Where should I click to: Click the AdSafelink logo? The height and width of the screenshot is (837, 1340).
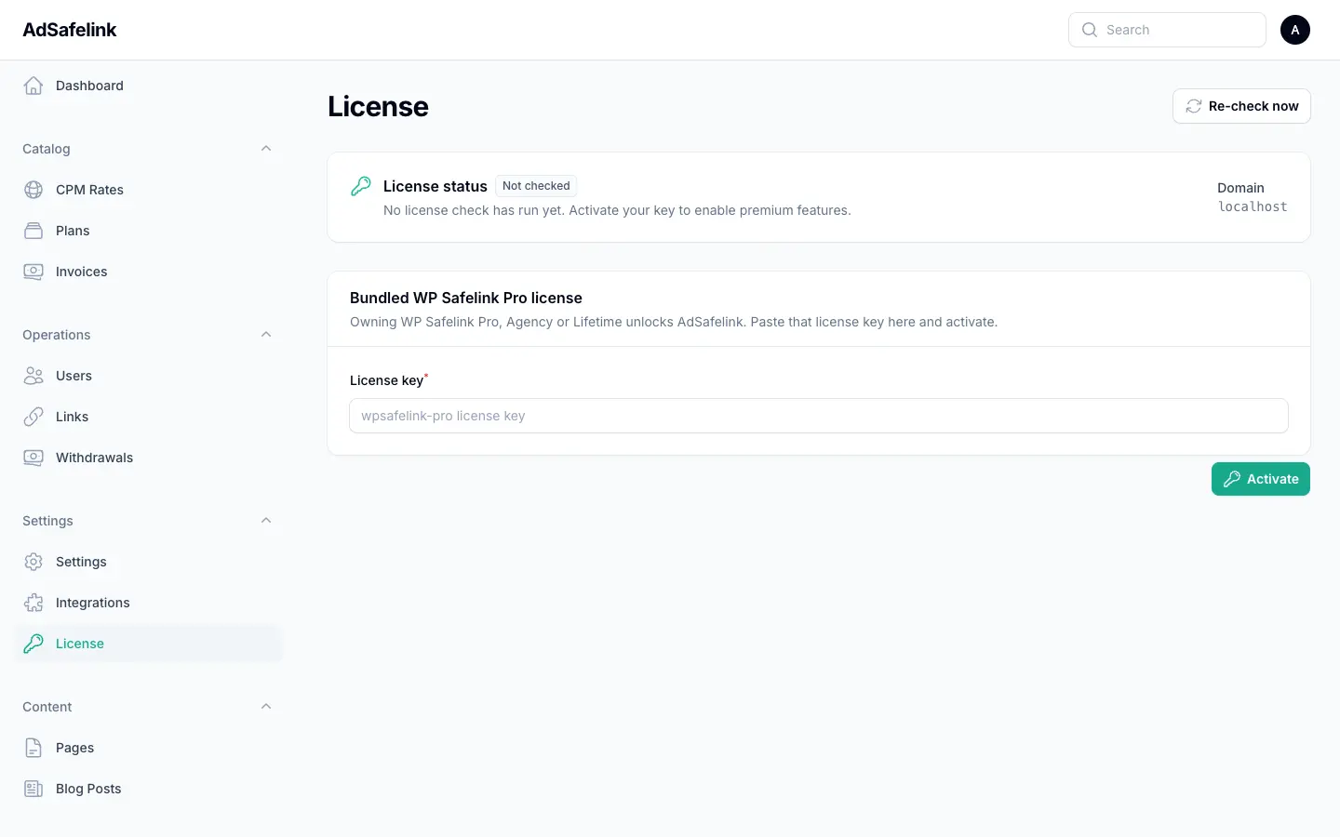pos(70,30)
